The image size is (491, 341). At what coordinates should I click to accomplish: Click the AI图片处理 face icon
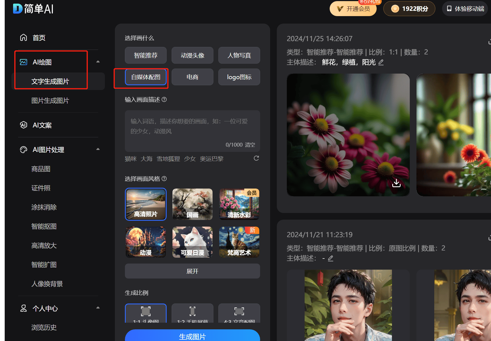tap(23, 149)
